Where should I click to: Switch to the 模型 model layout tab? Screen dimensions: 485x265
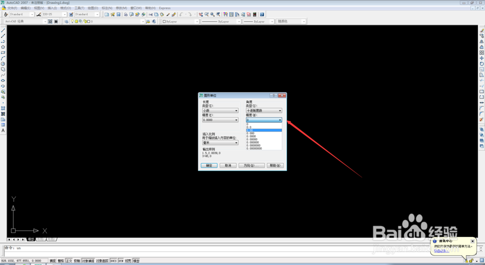(31, 239)
